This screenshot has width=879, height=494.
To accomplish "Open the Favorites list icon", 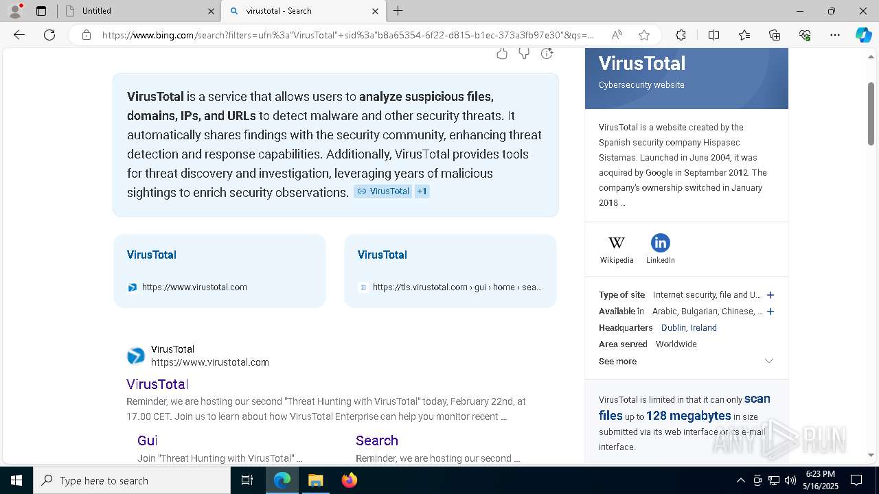I will [x=744, y=35].
